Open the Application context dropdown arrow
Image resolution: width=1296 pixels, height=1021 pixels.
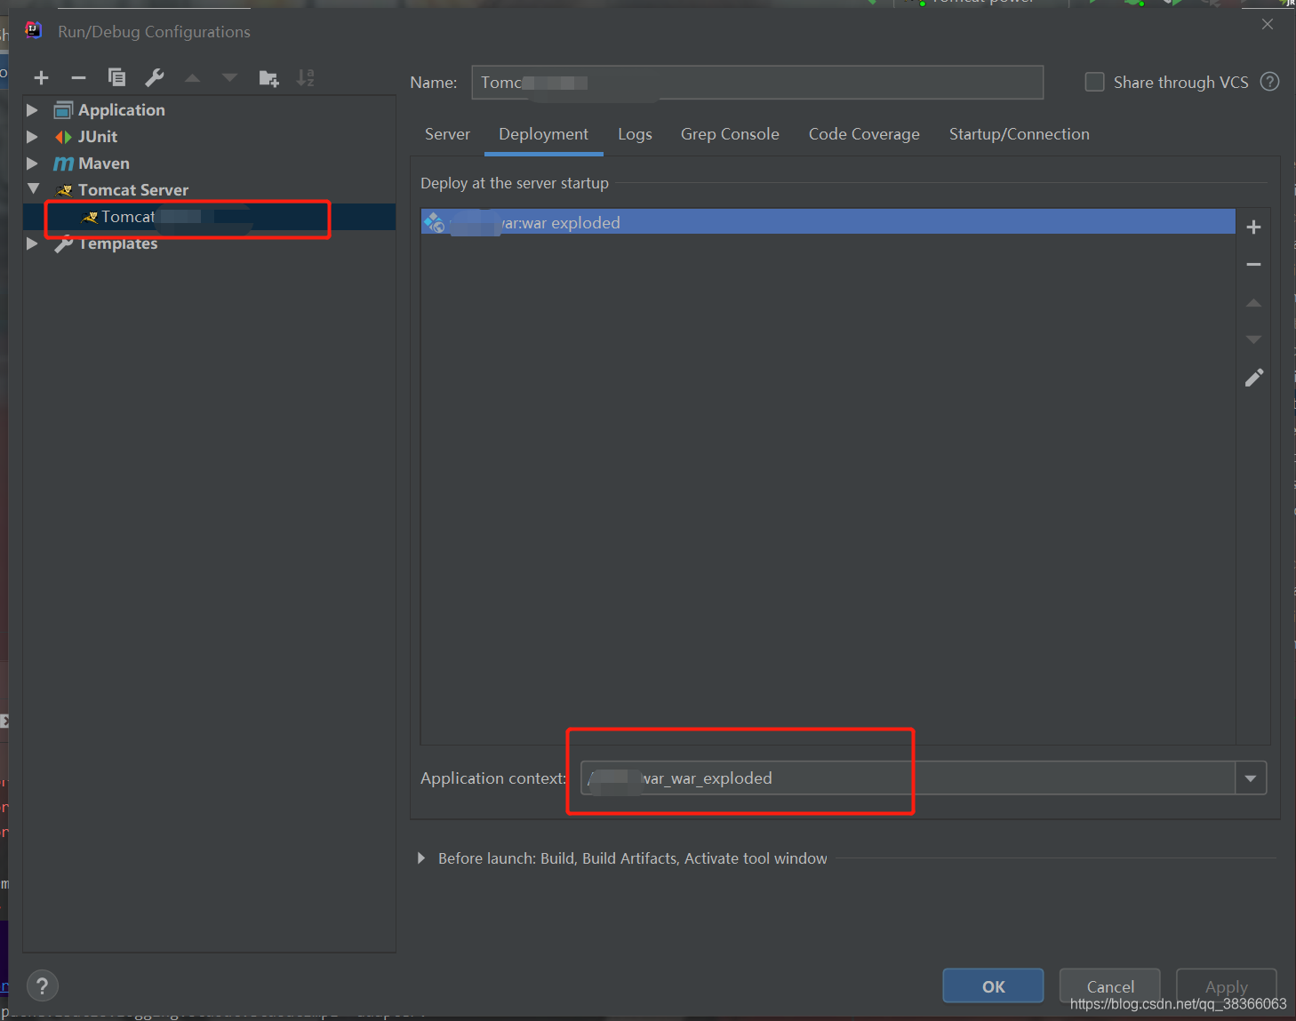click(x=1251, y=778)
